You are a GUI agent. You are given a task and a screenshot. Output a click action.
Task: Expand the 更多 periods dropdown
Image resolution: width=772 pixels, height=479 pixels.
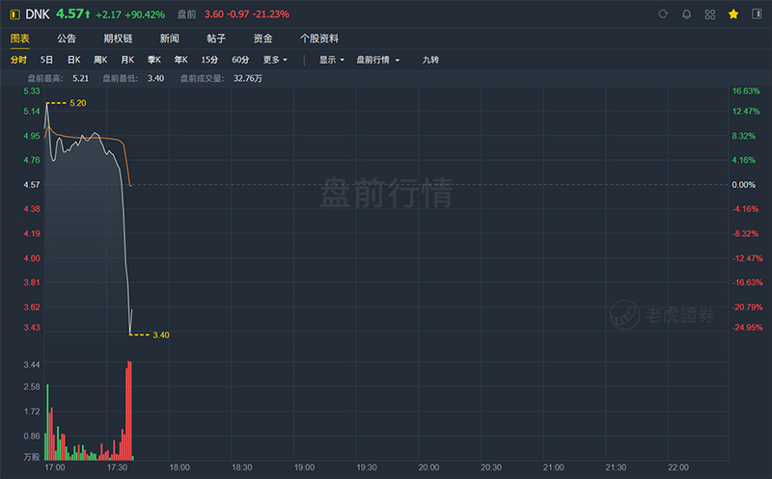(x=275, y=60)
